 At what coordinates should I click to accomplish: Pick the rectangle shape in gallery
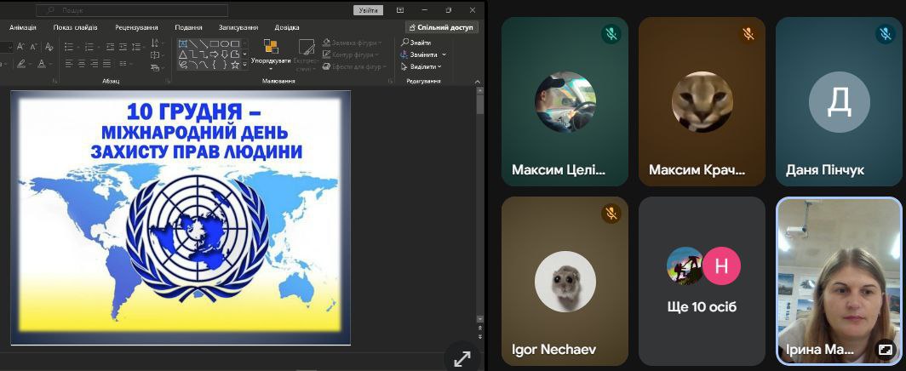[215, 43]
